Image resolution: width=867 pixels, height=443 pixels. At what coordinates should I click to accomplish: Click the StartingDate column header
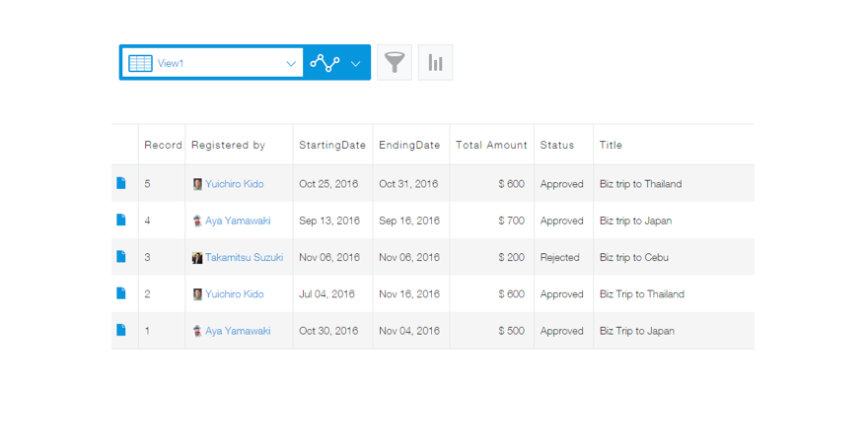332,145
